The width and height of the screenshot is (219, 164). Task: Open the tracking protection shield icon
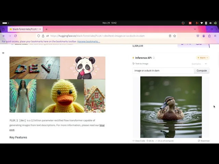click(x=39, y=36)
